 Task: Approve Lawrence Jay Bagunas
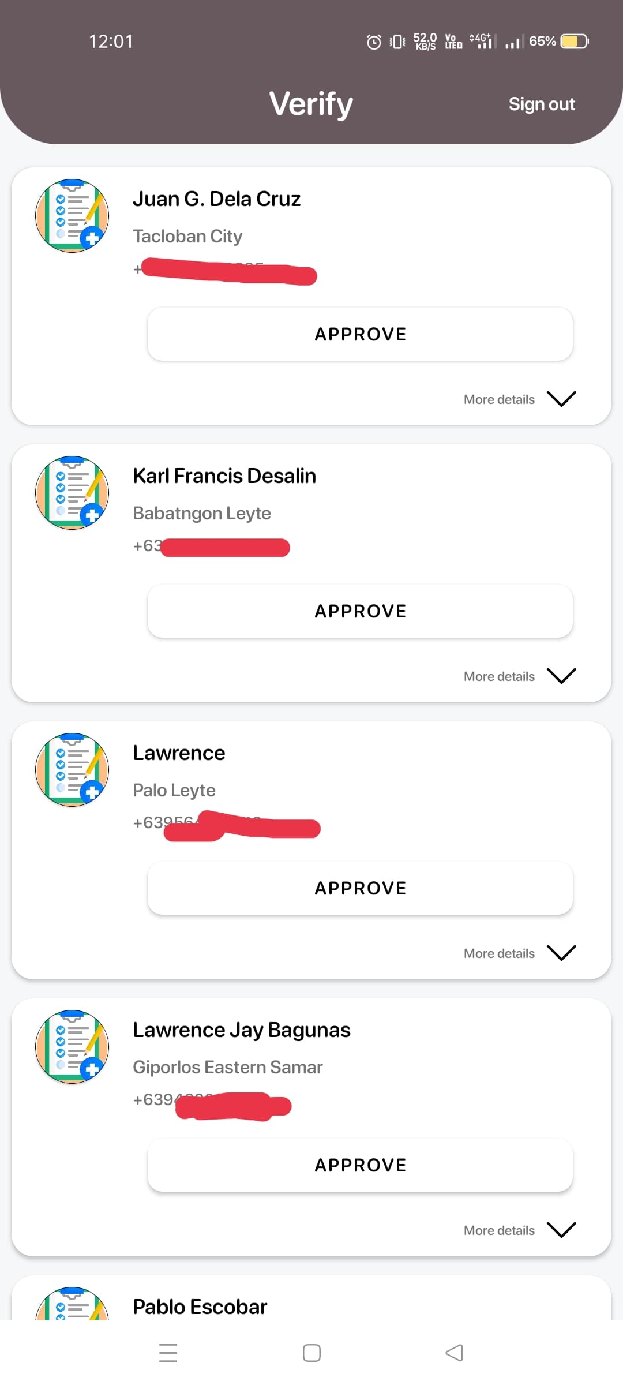point(360,1165)
